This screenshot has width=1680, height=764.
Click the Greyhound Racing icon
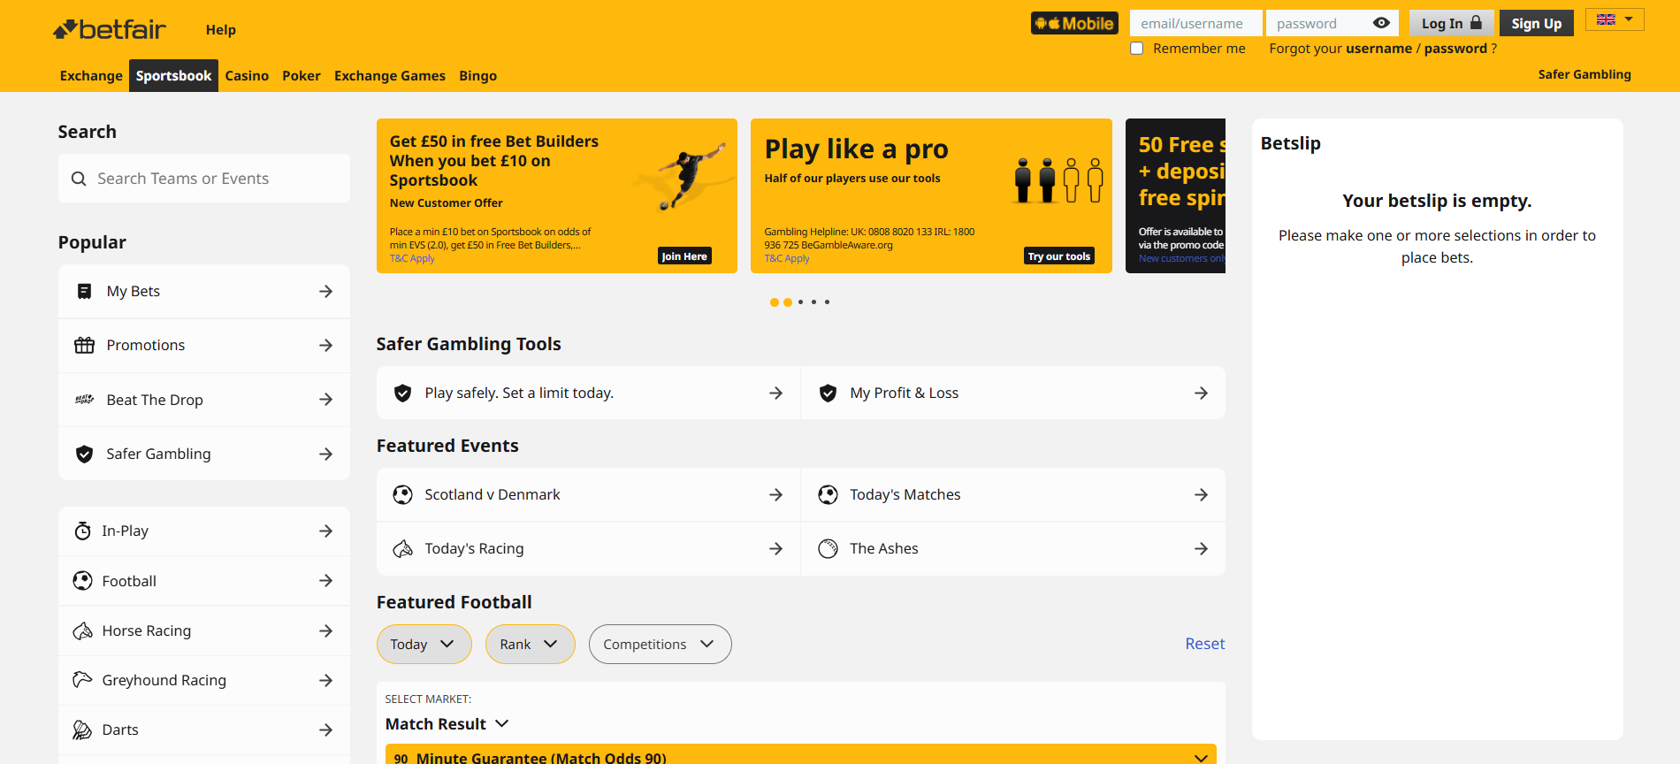82,680
